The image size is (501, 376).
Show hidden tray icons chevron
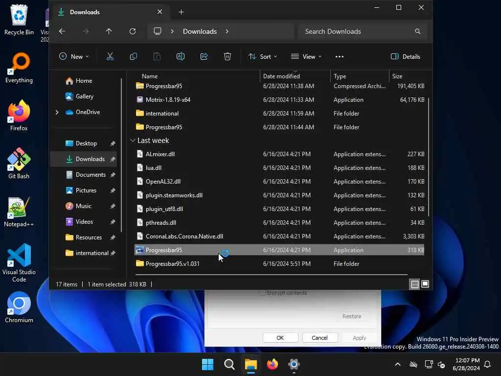coord(398,364)
